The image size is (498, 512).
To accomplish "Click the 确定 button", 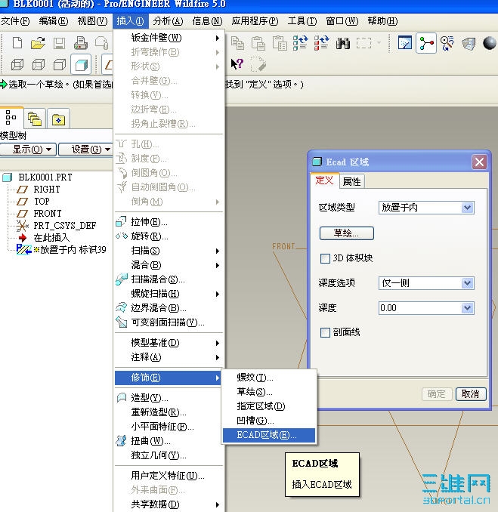I will [x=437, y=394].
